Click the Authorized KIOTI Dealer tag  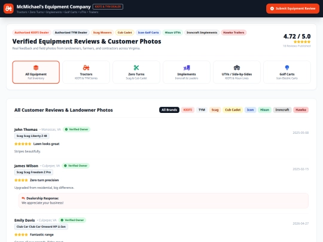[x=32, y=32]
